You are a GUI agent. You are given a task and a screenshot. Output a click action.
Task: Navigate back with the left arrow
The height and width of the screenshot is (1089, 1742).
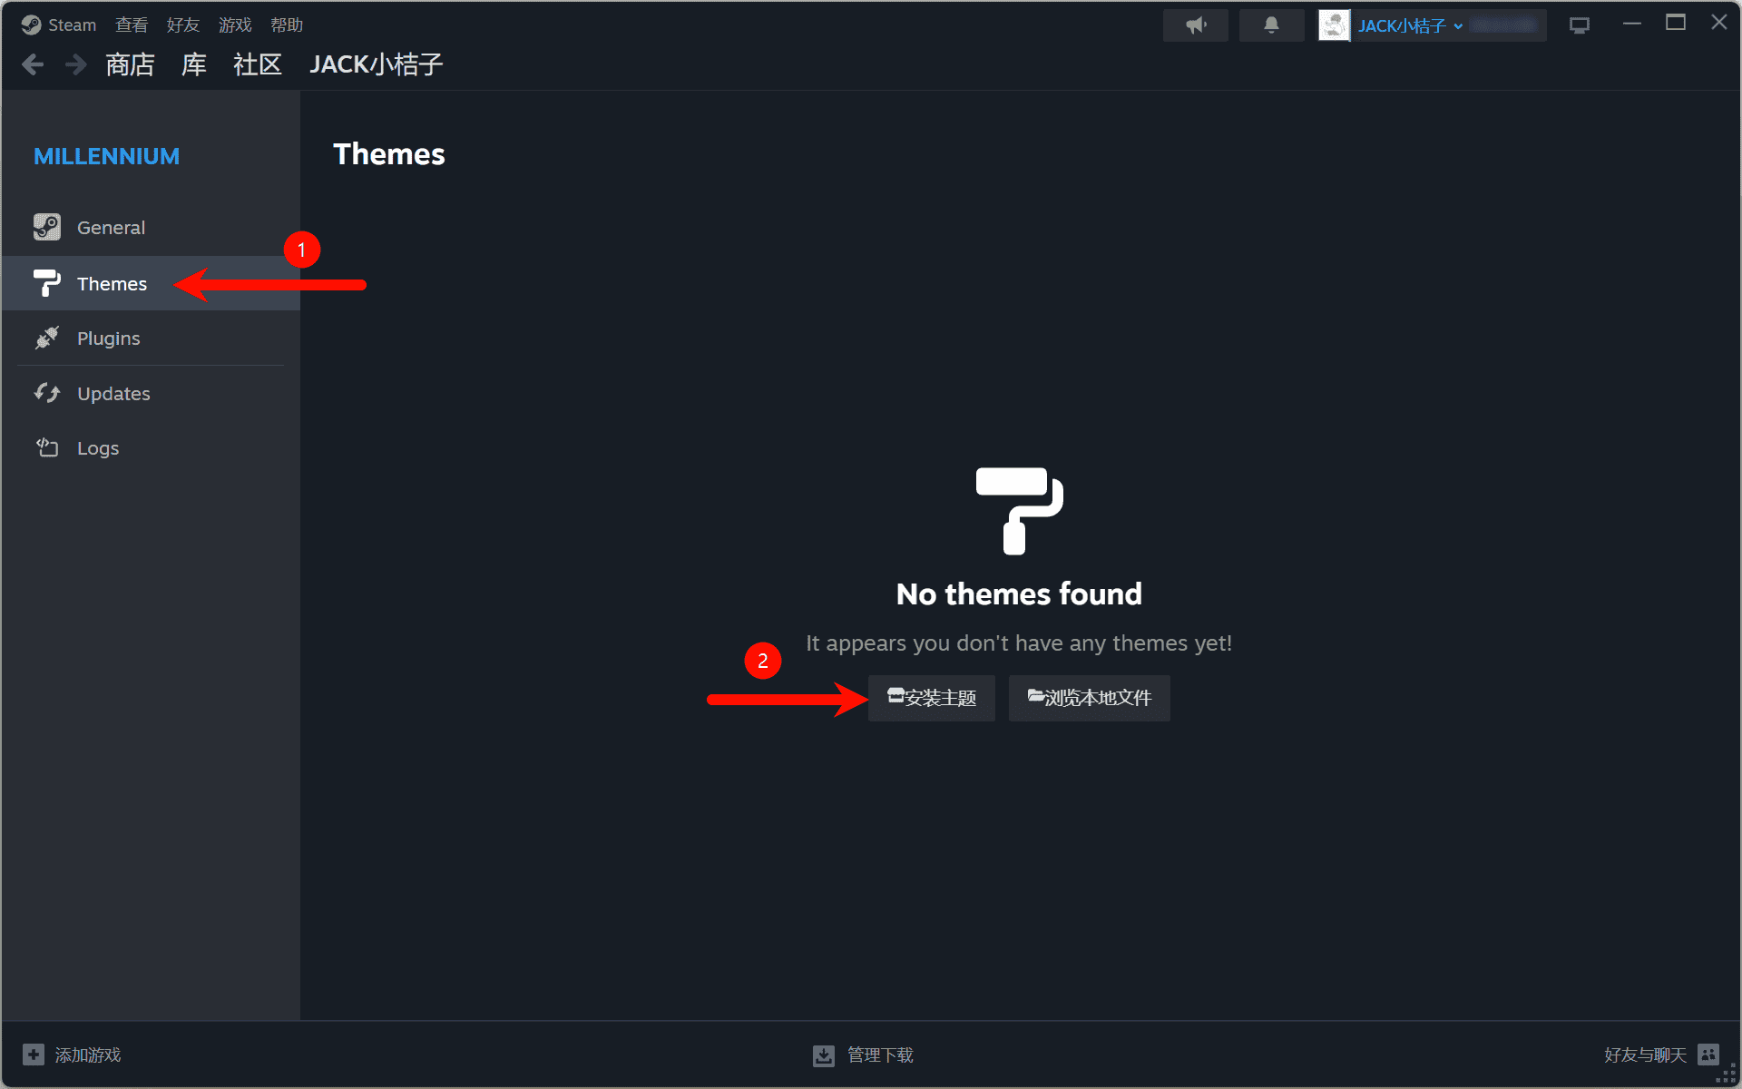[x=33, y=64]
